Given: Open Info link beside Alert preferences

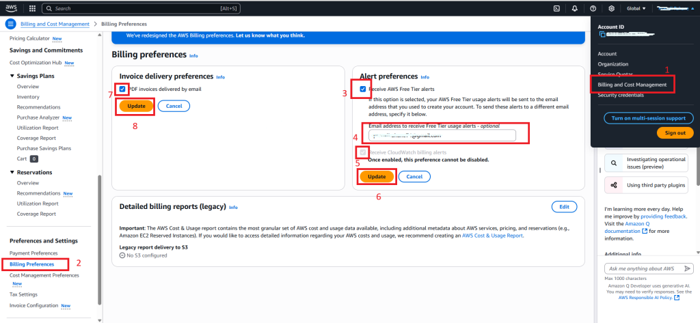Looking at the screenshot, I should (425, 77).
